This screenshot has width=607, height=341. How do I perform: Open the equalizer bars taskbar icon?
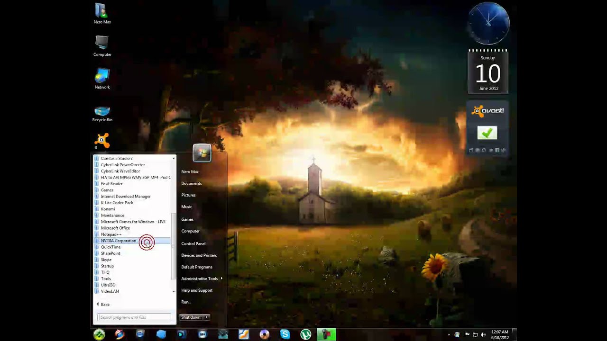tap(223, 334)
